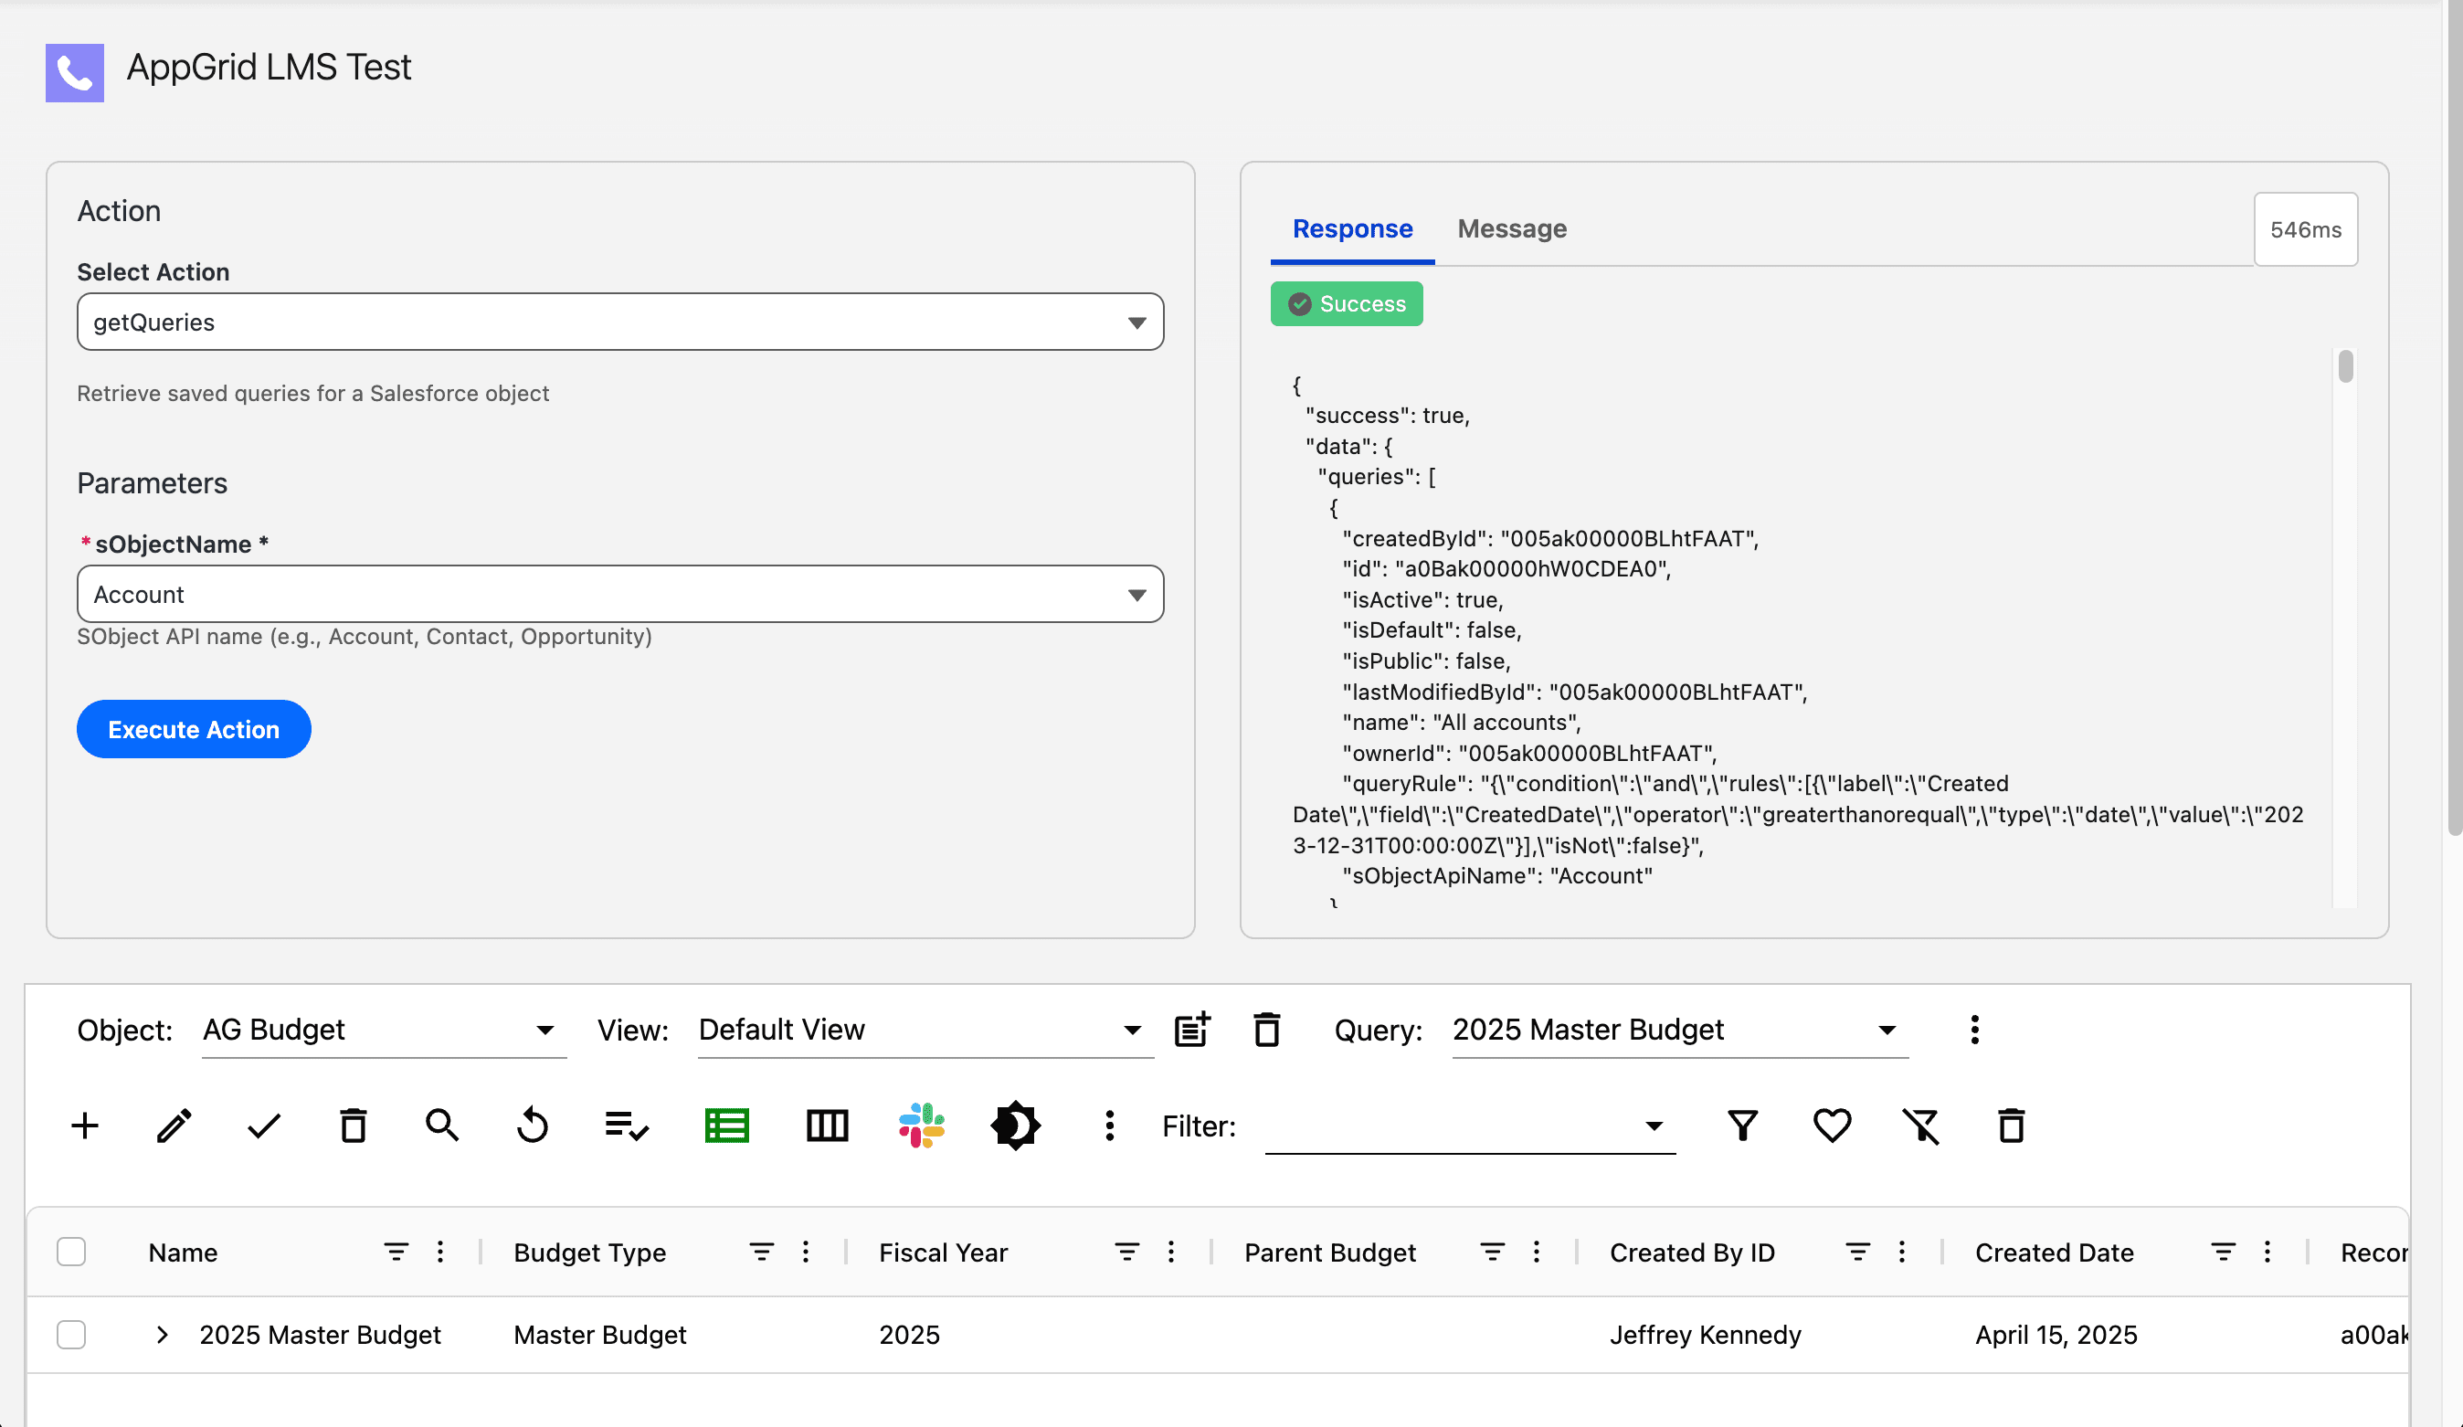Toggle the dark mode brightness icon
Screen dimensions: 2463x1427
1016,1126
